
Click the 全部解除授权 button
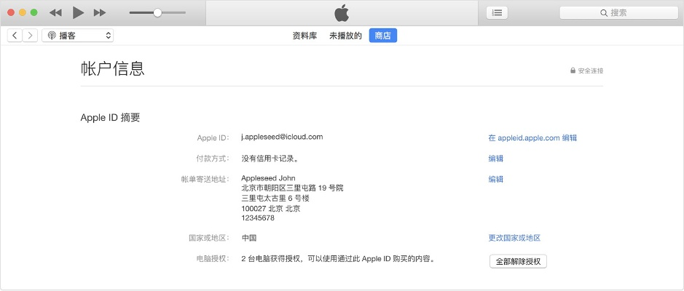[x=518, y=261]
